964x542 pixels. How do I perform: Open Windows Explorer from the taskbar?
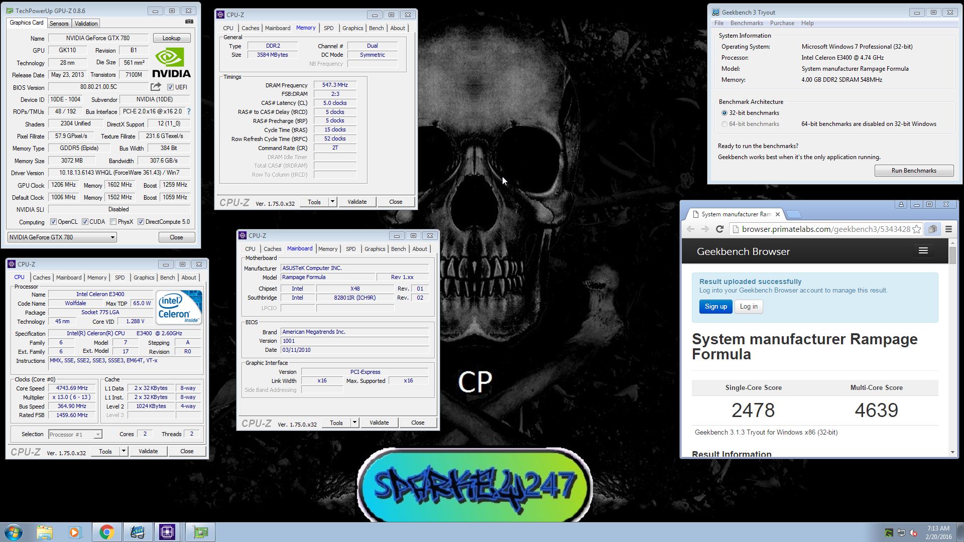click(45, 532)
